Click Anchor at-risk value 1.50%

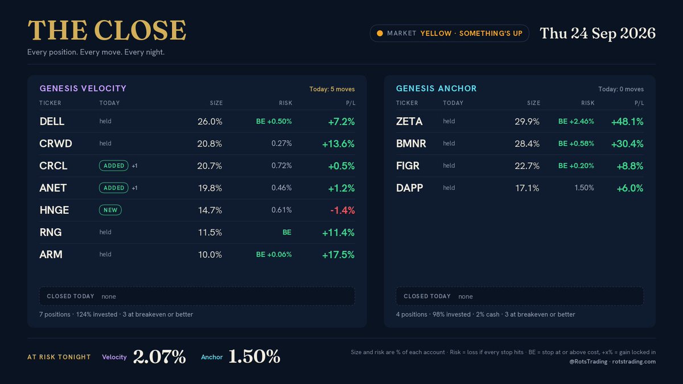254,357
